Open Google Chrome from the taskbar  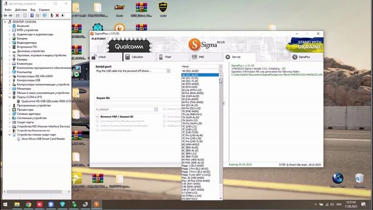pos(29,205)
